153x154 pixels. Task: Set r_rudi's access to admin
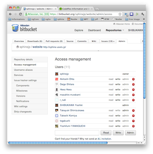tap(125, 100)
